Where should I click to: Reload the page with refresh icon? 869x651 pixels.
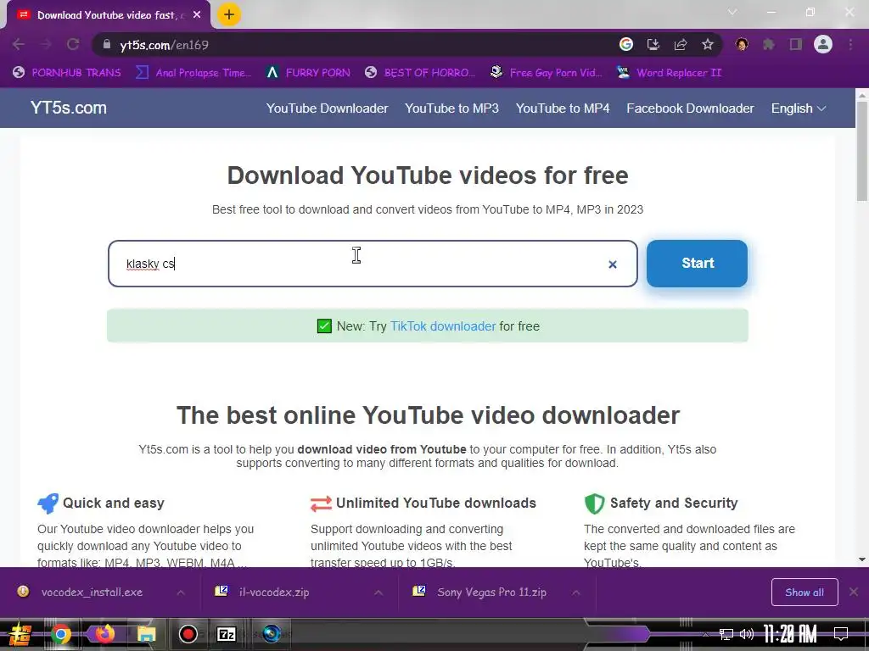[73, 44]
